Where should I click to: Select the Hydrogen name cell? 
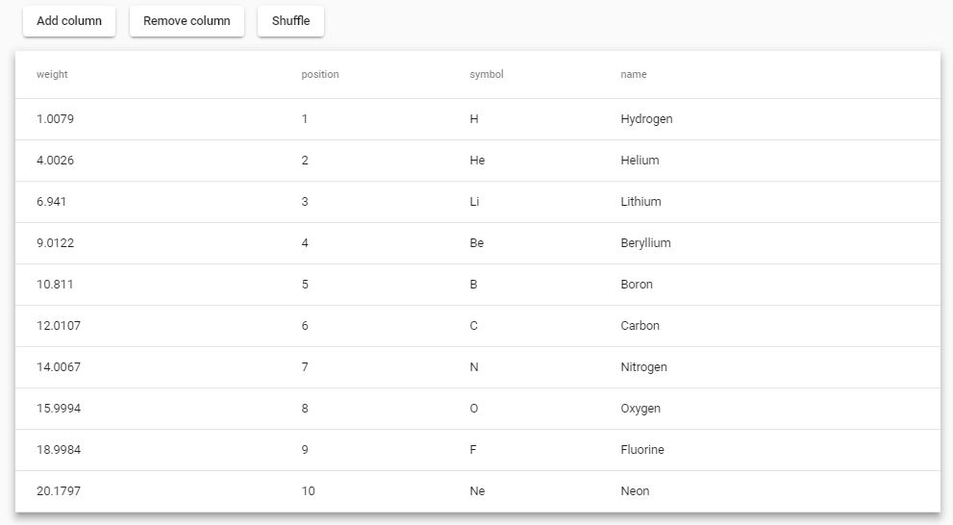646,119
